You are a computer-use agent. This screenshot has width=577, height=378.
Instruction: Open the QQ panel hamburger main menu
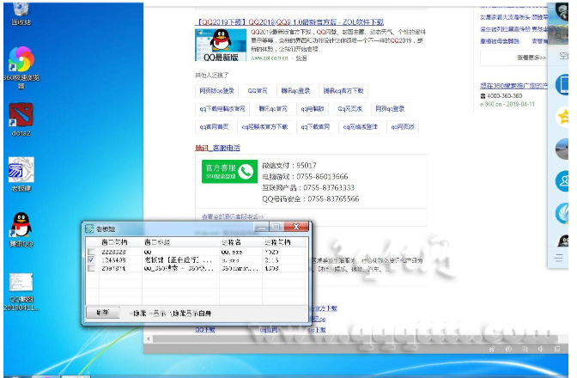(x=559, y=258)
